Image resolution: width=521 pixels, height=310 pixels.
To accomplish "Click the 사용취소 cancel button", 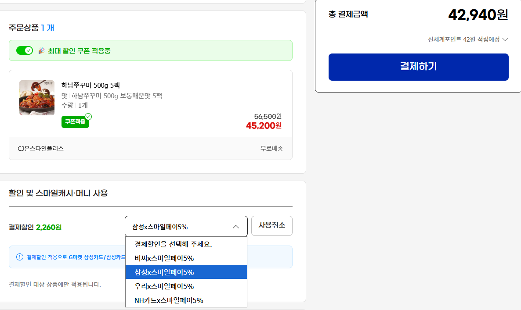I will coord(271,226).
